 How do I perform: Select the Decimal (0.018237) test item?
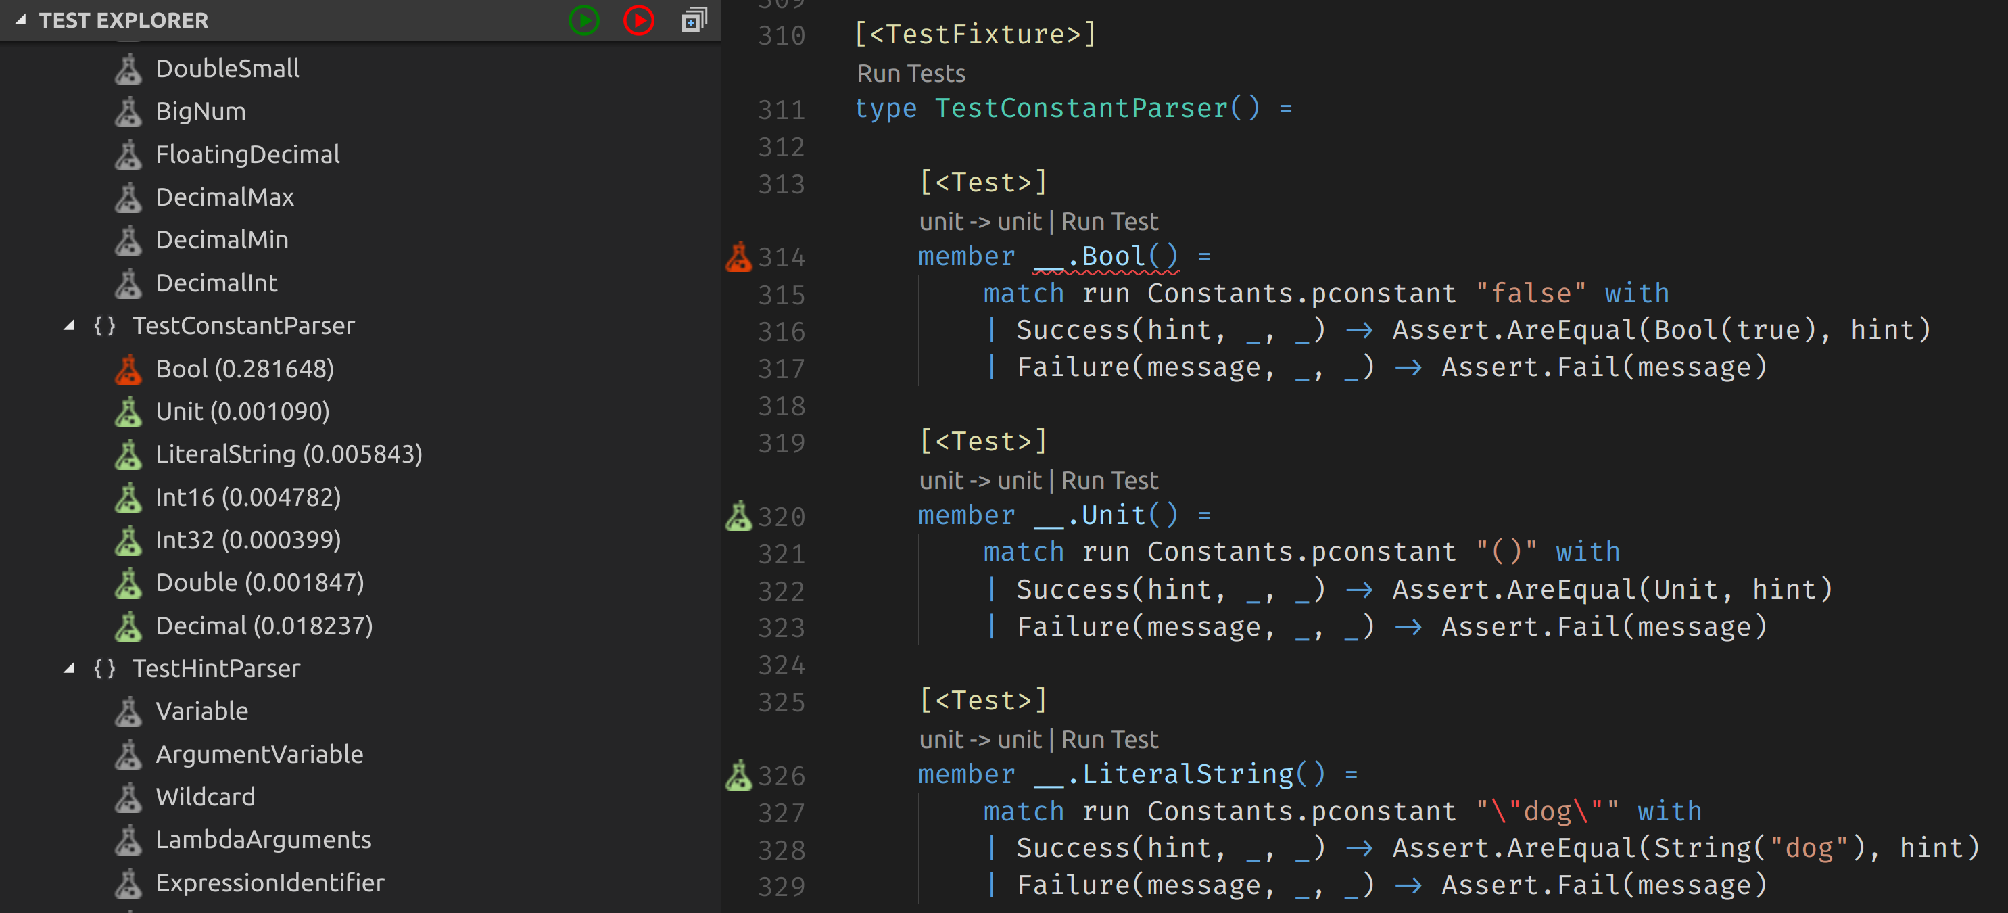tap(264, 626)
